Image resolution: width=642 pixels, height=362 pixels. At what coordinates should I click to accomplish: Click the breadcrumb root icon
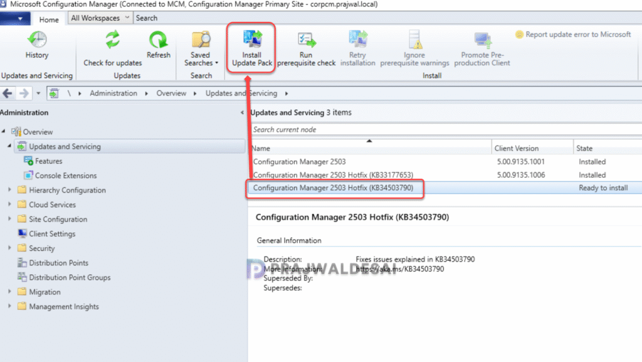tap(54, 93)
